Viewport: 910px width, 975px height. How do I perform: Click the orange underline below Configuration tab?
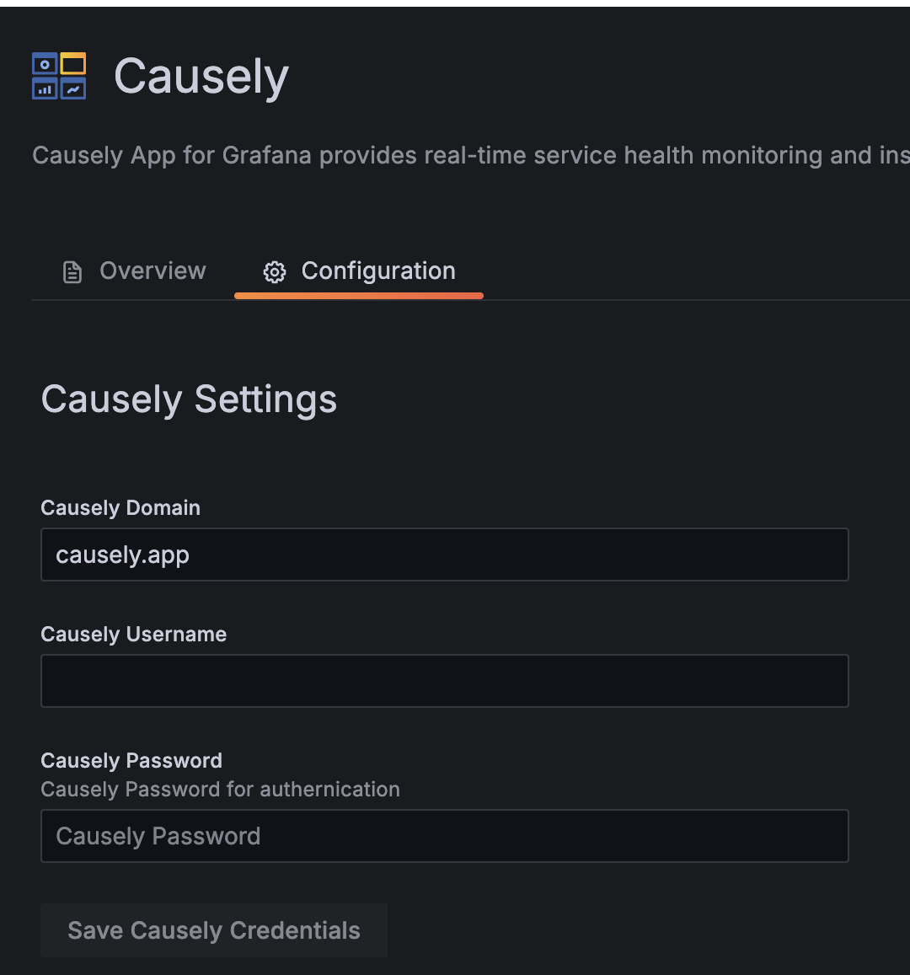(358, 295)
